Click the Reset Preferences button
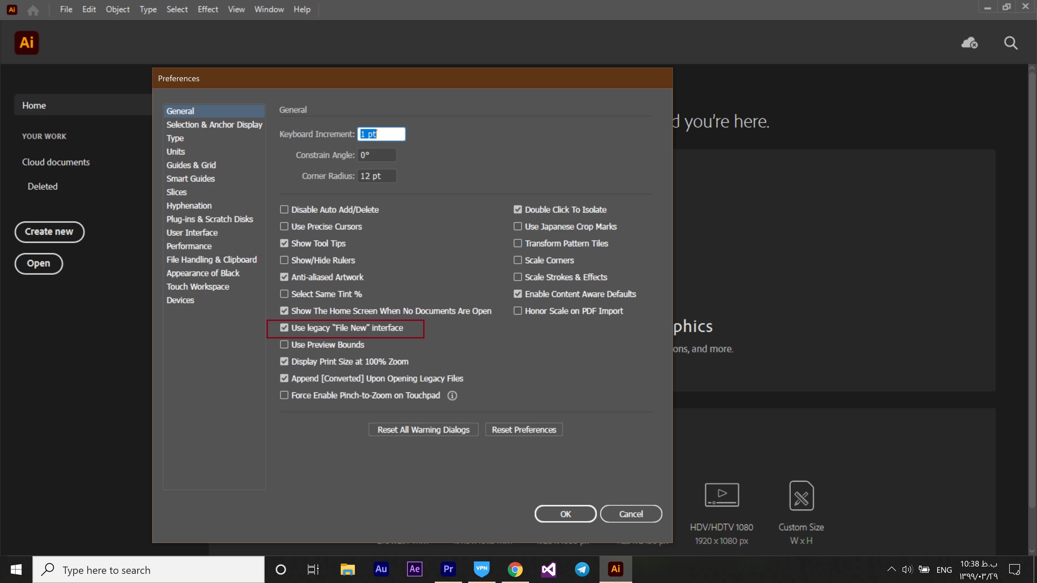The height and width of the screenshot is (583, 1037). tap(524, 430)
